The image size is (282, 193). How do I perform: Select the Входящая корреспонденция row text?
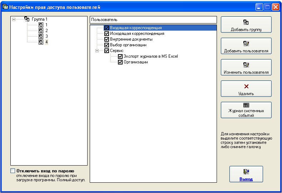pyautogui.click(x=136, y=28)
